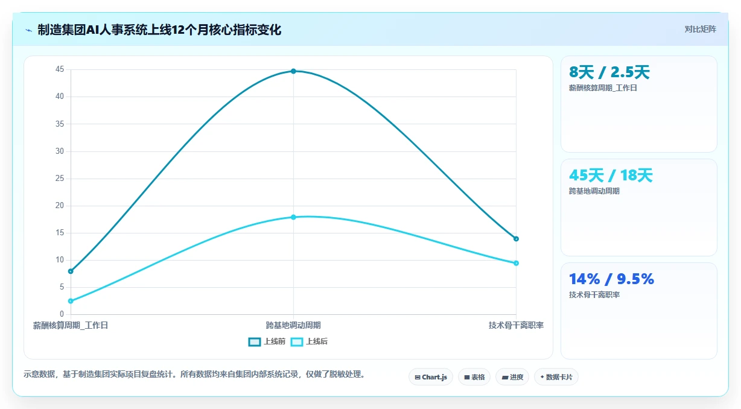The height and width of the screenshot is (409, 741).
Task: Click the 上线后 data point at 跨基地调动周期
Action: (293, 217)
